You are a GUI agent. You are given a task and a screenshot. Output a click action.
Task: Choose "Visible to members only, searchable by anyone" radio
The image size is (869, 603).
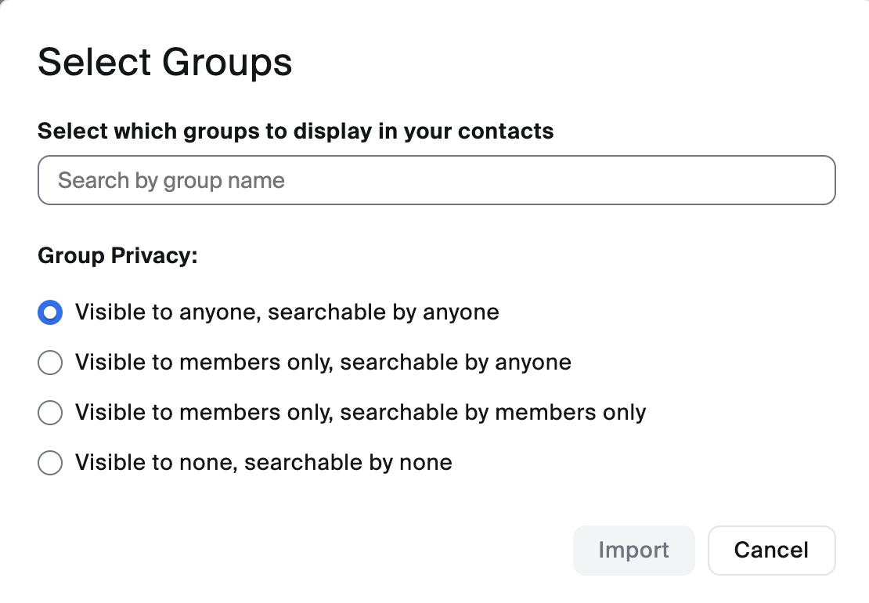(x=50, y=363)
